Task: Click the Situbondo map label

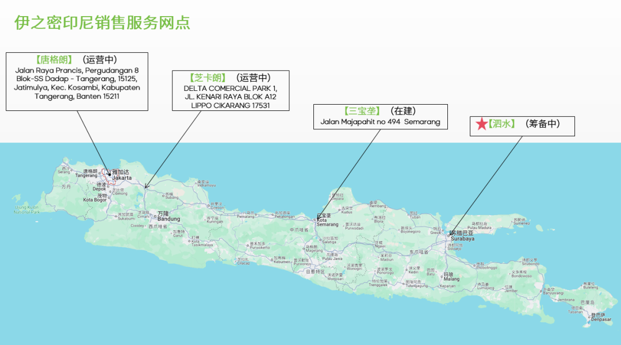Action: point(530,263)
